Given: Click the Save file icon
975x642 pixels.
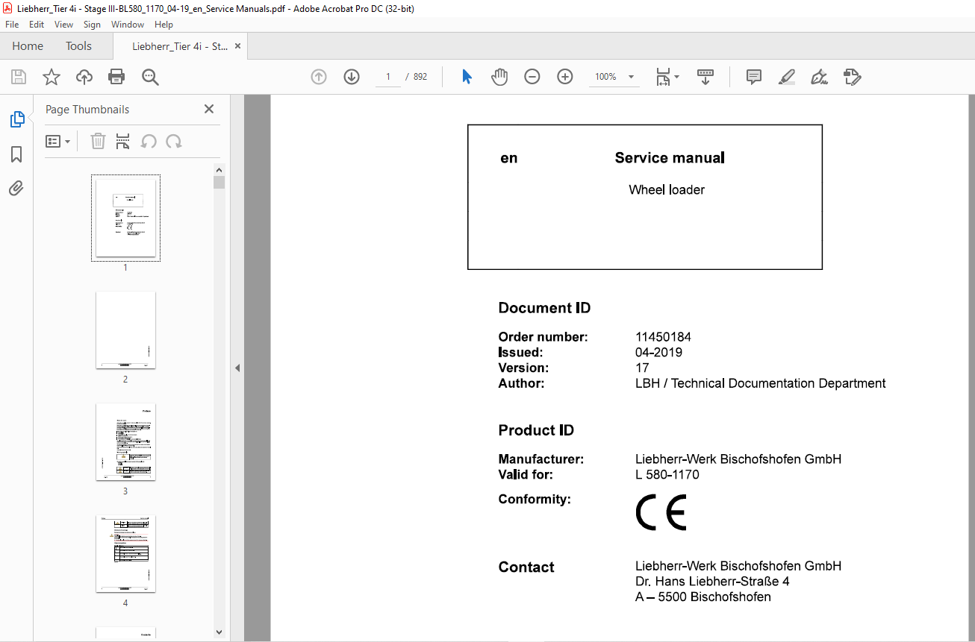Looking at the screenshot, I should point(19,77).
